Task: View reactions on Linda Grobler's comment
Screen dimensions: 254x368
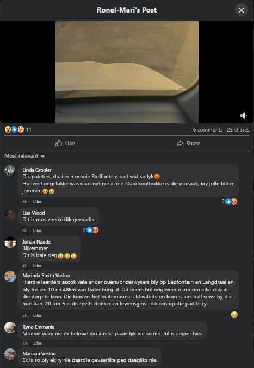Action: (x=230, y=202)
